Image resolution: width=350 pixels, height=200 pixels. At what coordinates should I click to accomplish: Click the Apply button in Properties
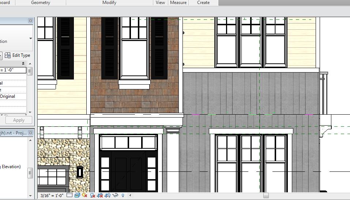tap(19, 120)
